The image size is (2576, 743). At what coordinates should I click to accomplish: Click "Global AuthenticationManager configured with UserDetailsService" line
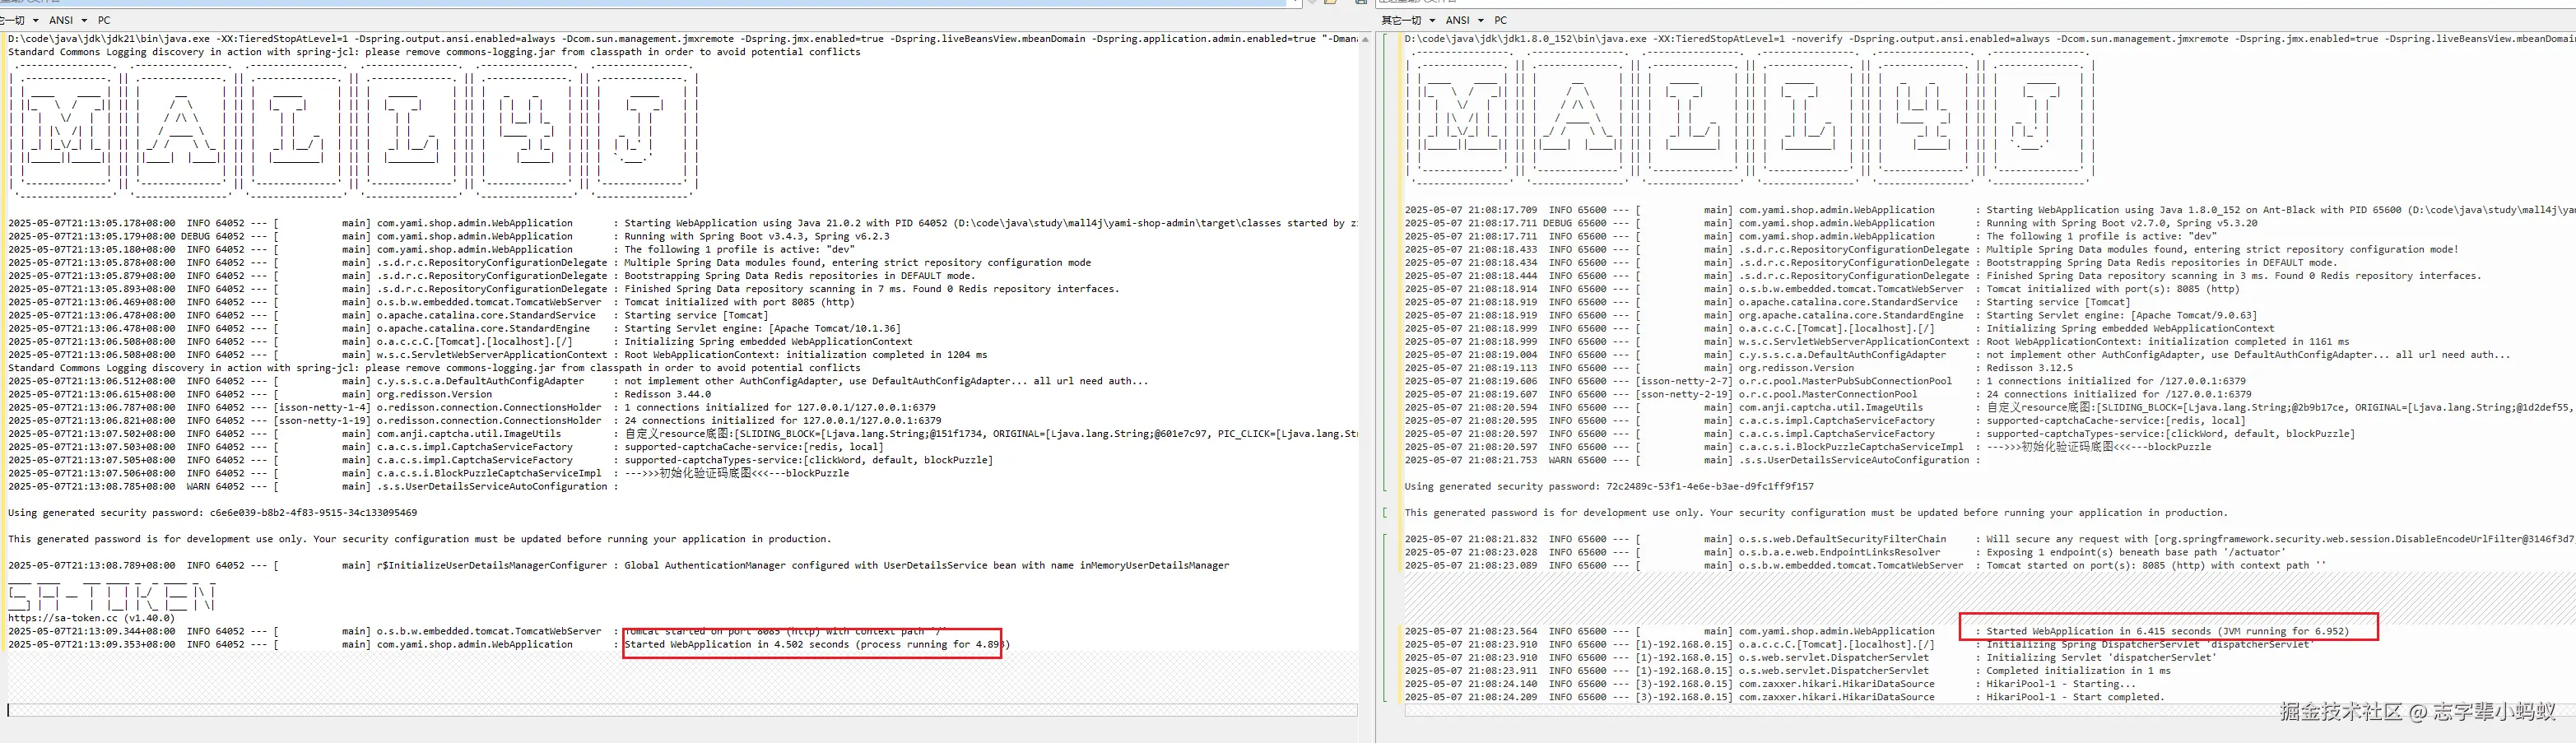click(619, 565)
